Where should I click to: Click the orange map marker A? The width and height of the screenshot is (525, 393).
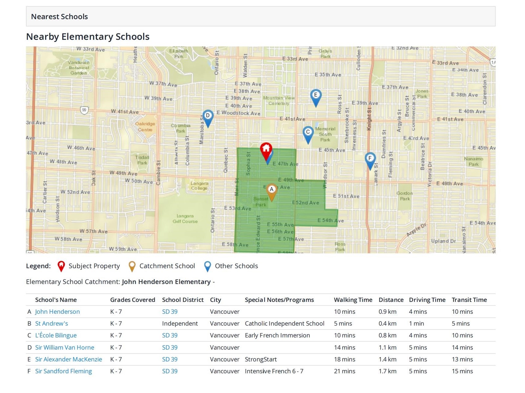click(x=271, y=191)
